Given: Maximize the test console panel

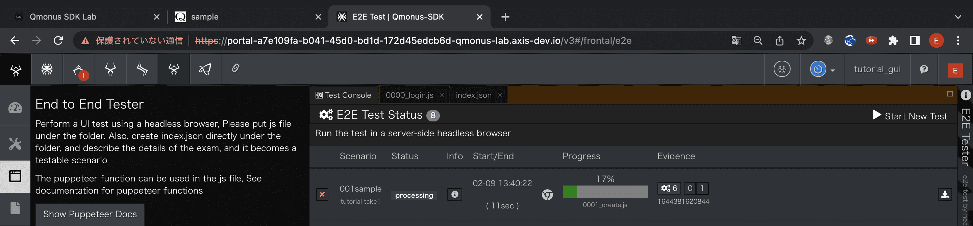Looking at the screenshot, I should click(x=950, y=94).
